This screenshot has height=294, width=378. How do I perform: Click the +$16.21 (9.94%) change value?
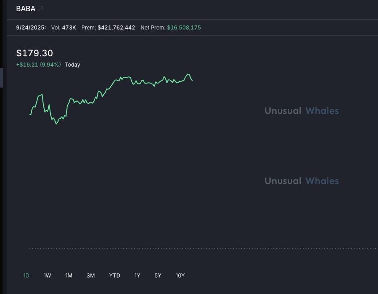tap(38, 65)
